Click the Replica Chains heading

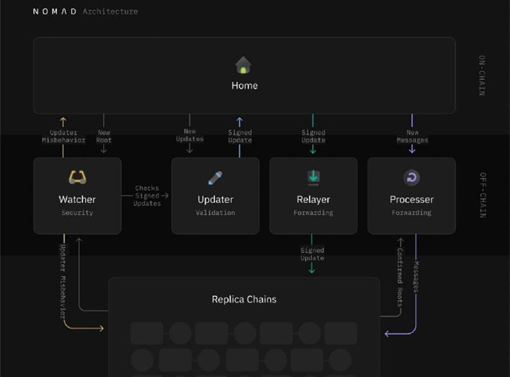[x=244, y=299]
